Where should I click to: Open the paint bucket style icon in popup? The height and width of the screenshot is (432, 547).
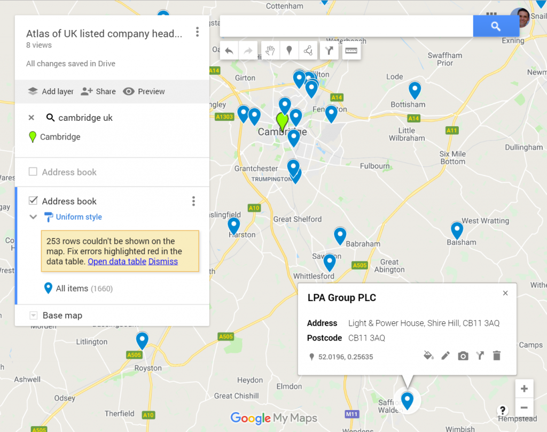(x=428, y=356)
